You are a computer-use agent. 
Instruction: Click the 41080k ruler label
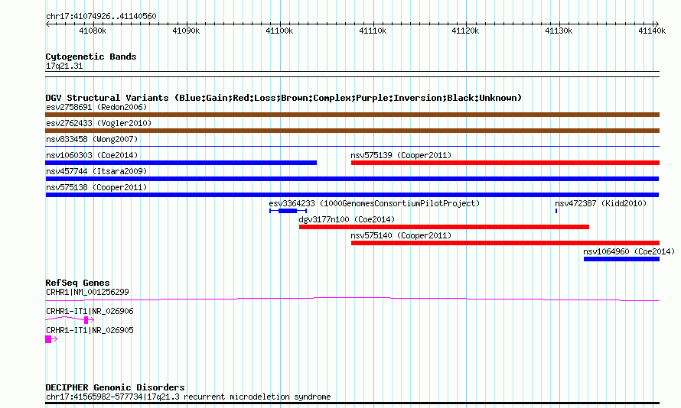(93, 31)
